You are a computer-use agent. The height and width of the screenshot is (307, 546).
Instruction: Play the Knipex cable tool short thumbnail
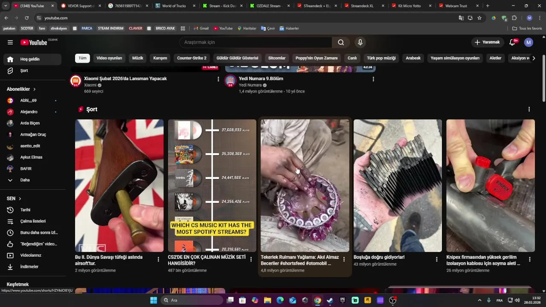pos(491,185)
